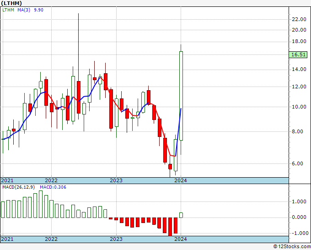Click 2021 on the MACD panel timeline
This screenshot has height=250, width=311.
coord(7,239)
